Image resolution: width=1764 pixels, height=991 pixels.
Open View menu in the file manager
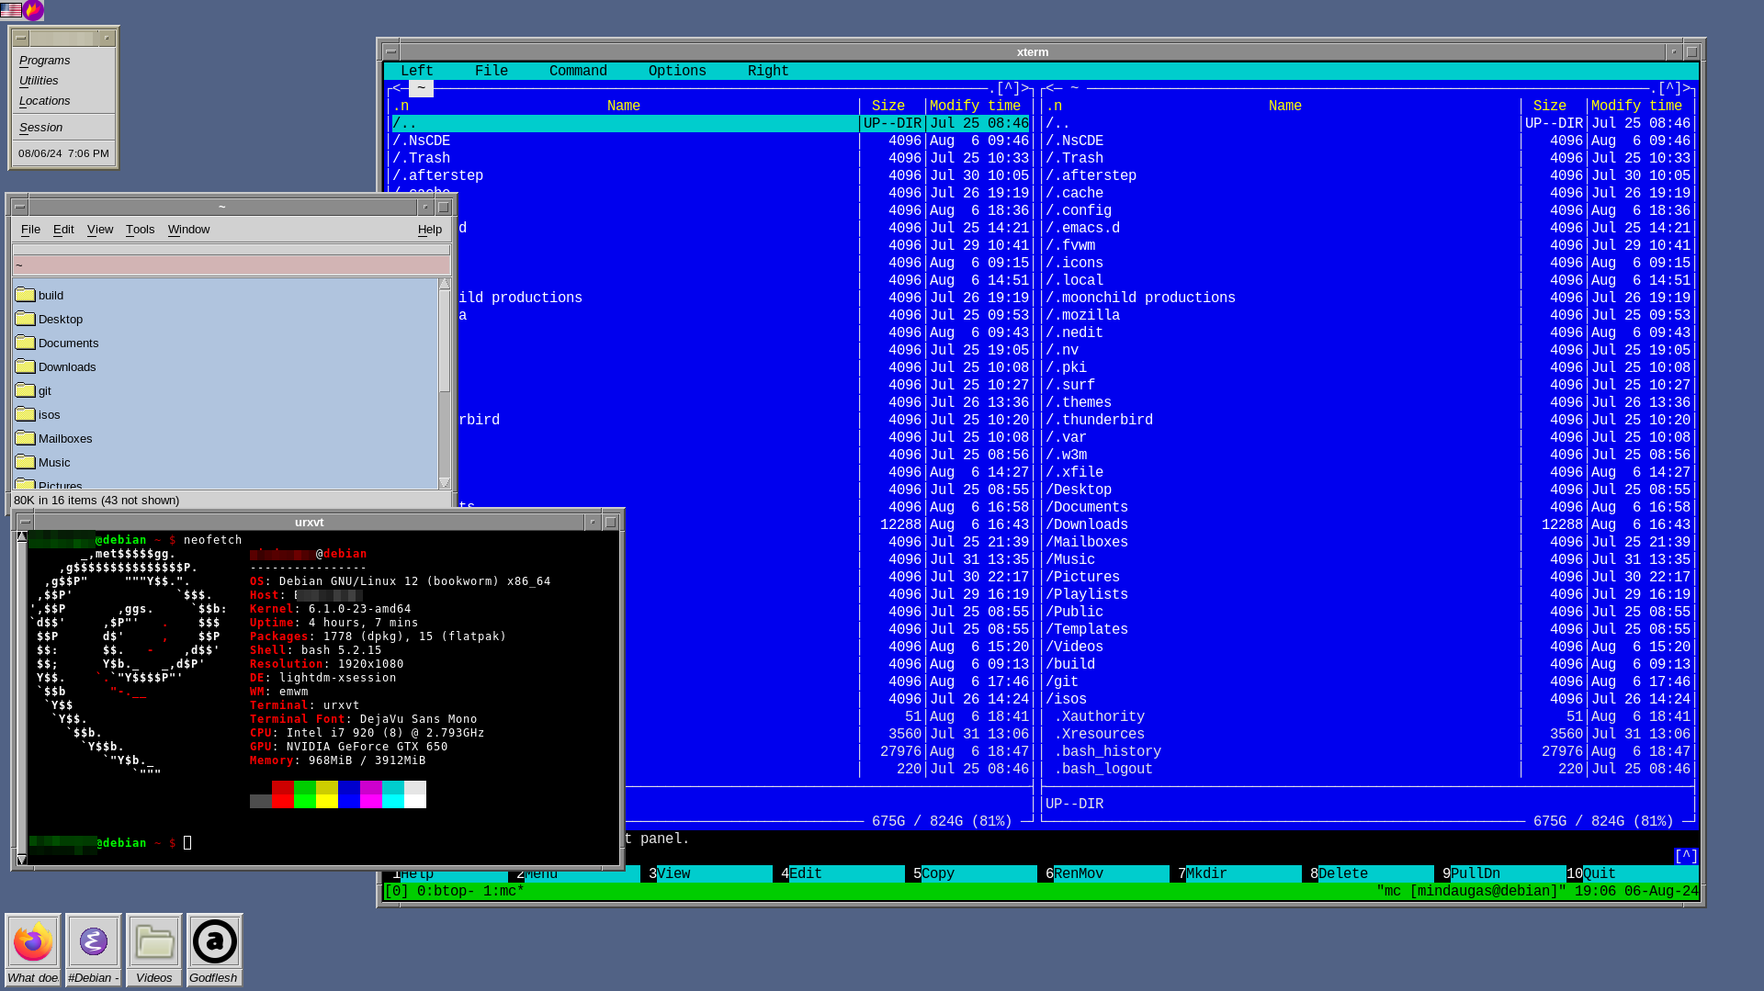[100, 229]
